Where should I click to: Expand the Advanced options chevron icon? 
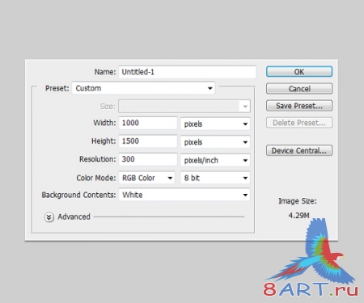click(49, 217)
